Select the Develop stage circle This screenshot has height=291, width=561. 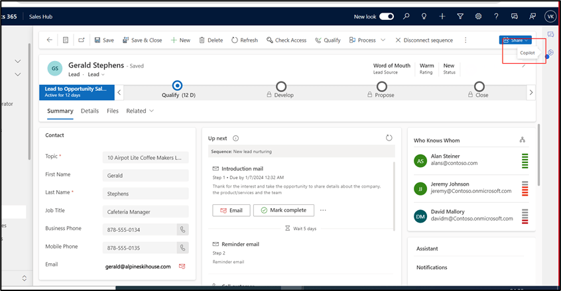(280, 86)
